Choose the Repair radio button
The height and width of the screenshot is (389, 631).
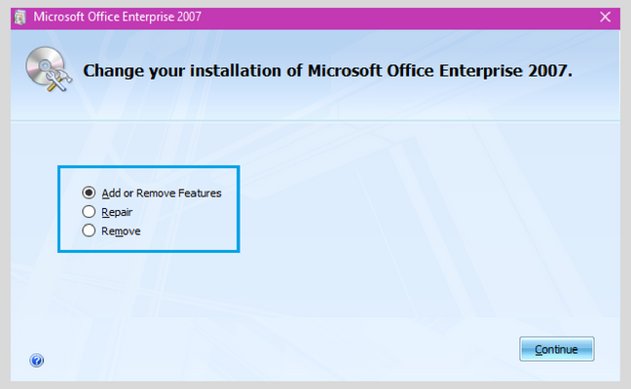pyautogui.click(x=89, y=211)
